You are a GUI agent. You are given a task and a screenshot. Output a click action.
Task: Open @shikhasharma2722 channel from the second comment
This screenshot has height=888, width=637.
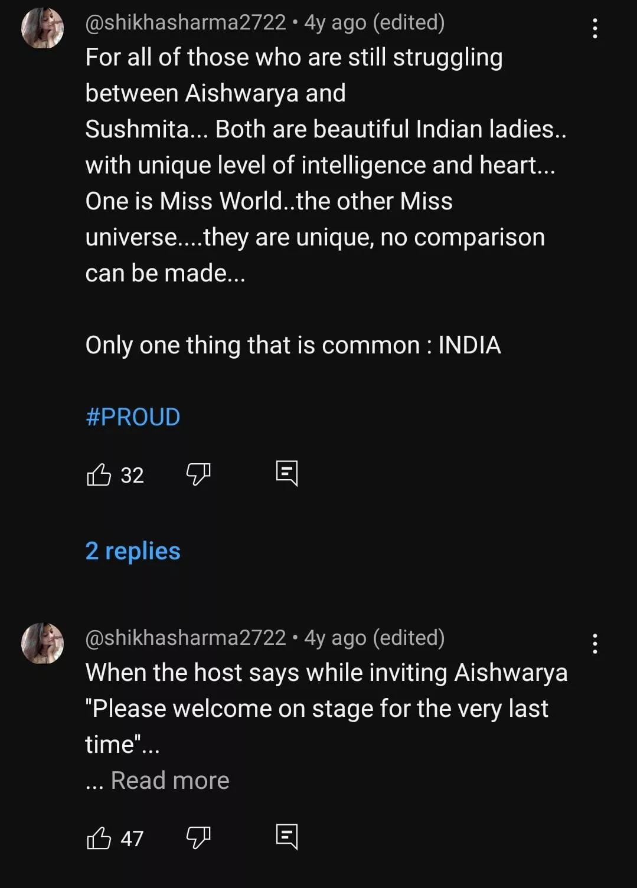point(185,638)
